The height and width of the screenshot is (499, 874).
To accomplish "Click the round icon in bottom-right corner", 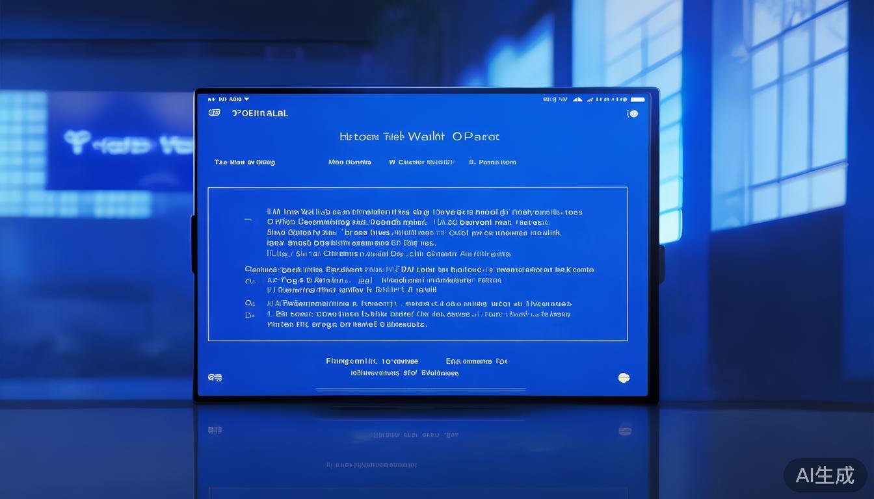I will (x=624, y=377).
